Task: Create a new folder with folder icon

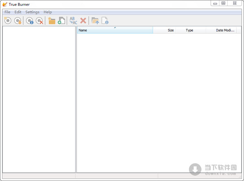Action: (x=52, y=21)
